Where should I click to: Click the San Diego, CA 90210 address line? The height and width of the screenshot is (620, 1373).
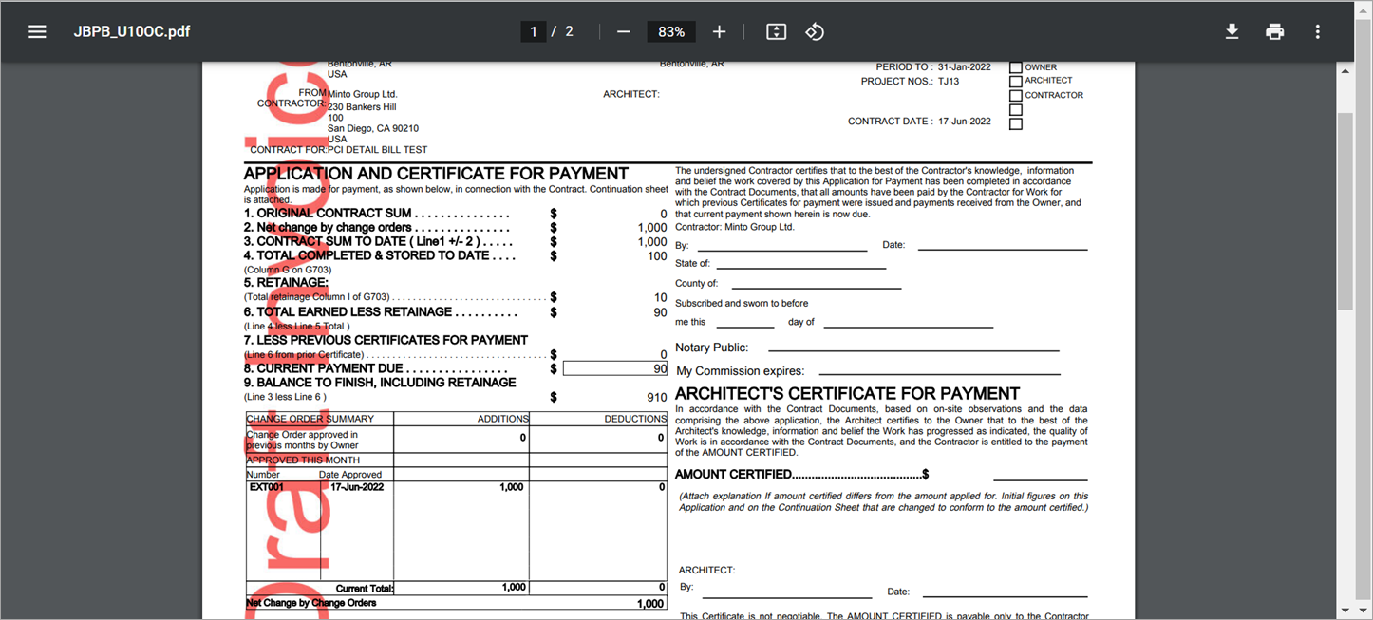[x=373, y=128]
